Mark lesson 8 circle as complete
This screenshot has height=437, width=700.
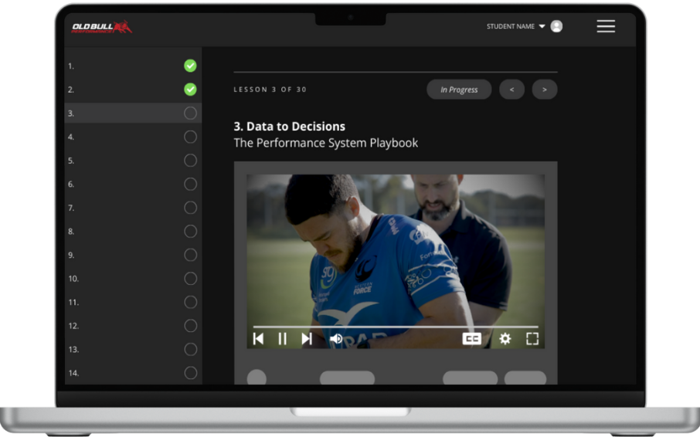[x=190, y=232]
